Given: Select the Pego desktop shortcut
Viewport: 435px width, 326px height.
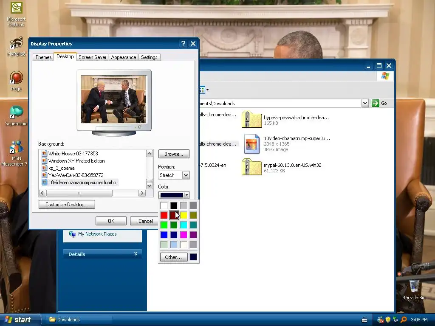Looking at the screenshot, I should click(x=16, y=81).
